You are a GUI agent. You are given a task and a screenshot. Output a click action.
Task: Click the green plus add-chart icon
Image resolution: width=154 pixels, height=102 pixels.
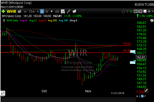click(x=3, y=11)
